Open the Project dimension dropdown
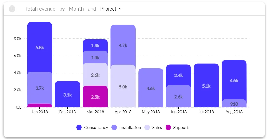 (111, 9)
